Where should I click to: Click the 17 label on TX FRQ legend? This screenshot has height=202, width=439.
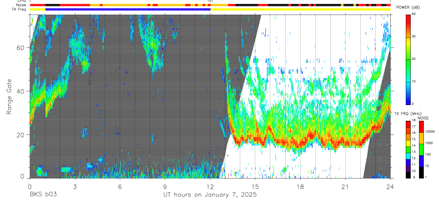click(414, 126)
